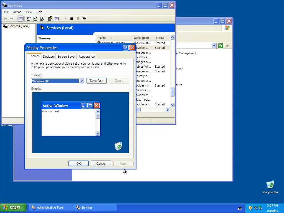Screen dimensions: 284x213
Task: Click the 'lds, modi...' description cell
Action: (x=144, y=100)
